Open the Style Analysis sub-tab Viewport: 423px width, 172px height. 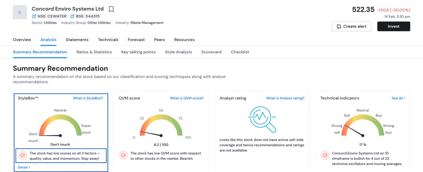tap(178, 52)
